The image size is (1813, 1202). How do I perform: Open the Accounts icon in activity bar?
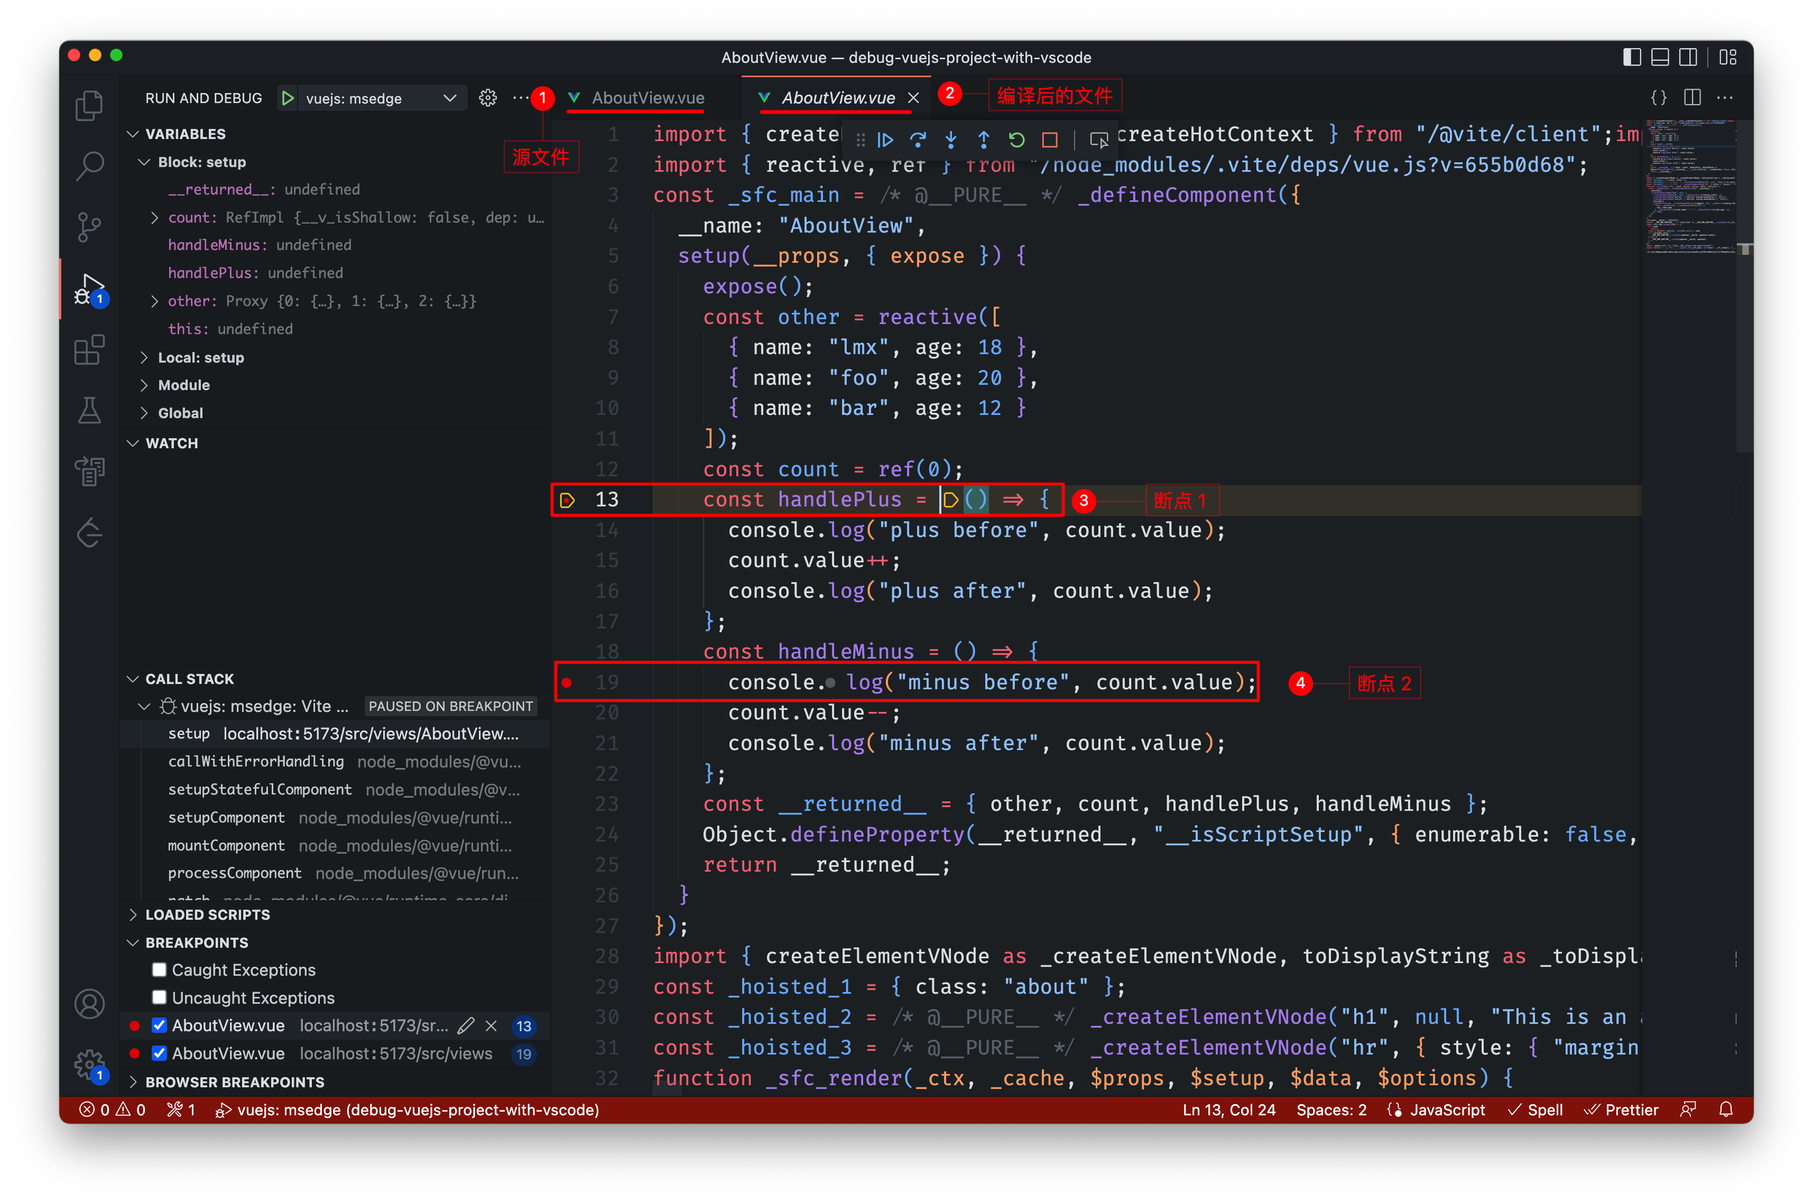[90, 1003]
